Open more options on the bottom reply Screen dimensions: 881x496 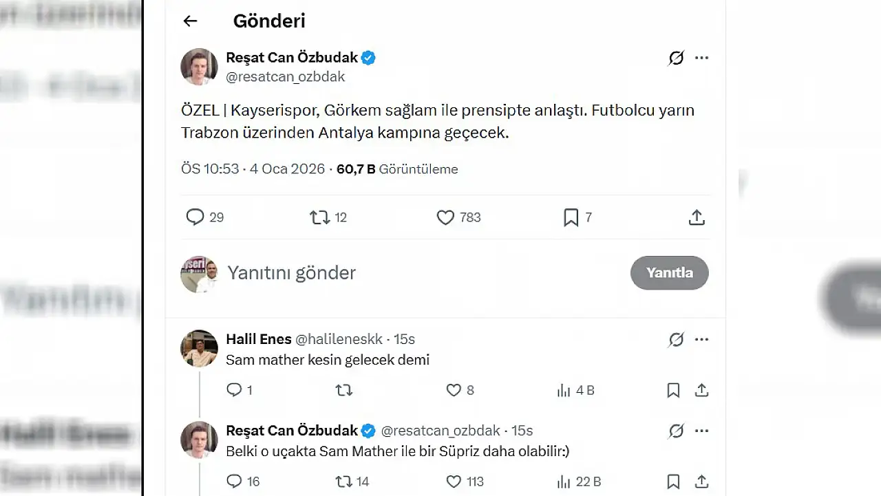(701, 431)
